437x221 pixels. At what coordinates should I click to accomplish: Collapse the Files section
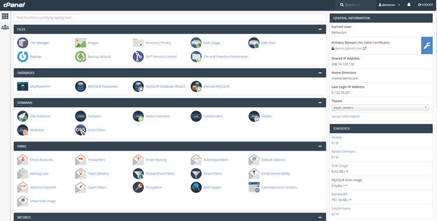320,29
